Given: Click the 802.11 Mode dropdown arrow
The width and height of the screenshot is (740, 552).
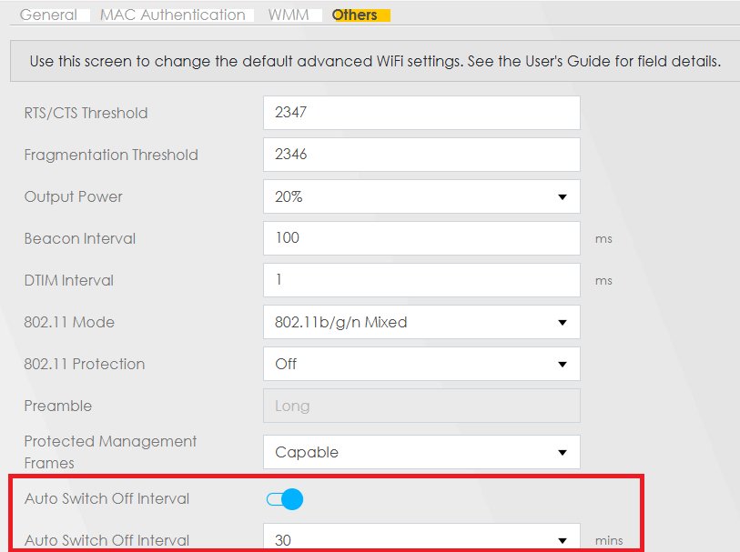Looking at the screenshot, I should [563, 322].
